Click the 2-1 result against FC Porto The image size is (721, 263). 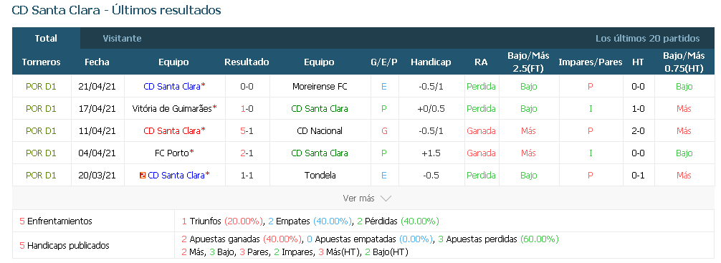pyautogui.click(x=247, y=153)
